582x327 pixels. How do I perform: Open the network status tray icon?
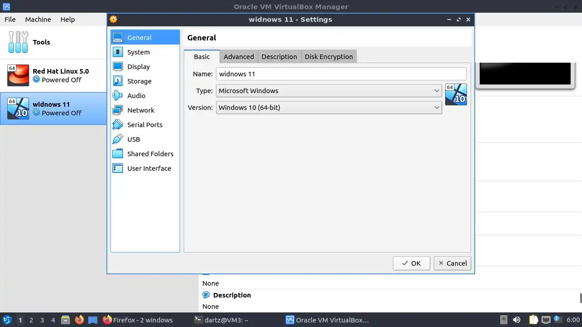546,320
